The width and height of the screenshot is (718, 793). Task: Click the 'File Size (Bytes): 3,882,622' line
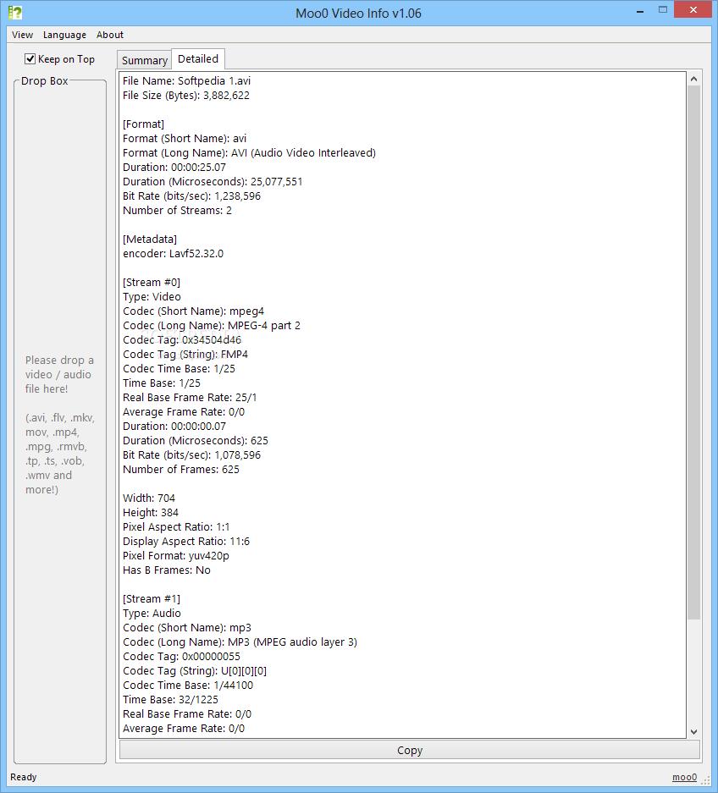pyautogui.click(x=185, y=95)
